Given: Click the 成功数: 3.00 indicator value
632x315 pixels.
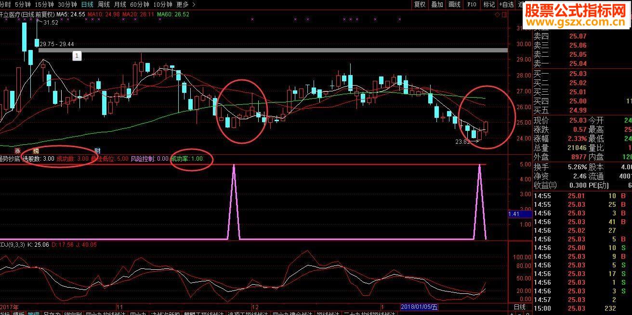Looking at the screenshot, I should (72, 158).
